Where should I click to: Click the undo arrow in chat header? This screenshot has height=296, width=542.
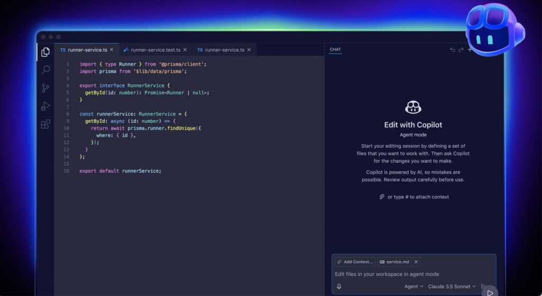click(x=452, y=50)
